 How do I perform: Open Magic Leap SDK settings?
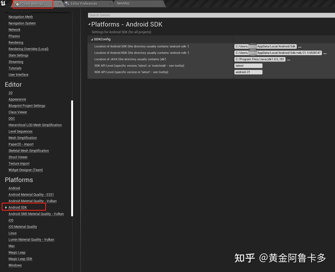point(20,259)
